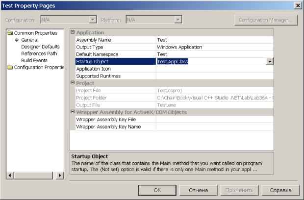The height and width of the screenshot is (200, 304).
Task: Open the References Path page
Action: pyautogui.click(x=40, y=53)
